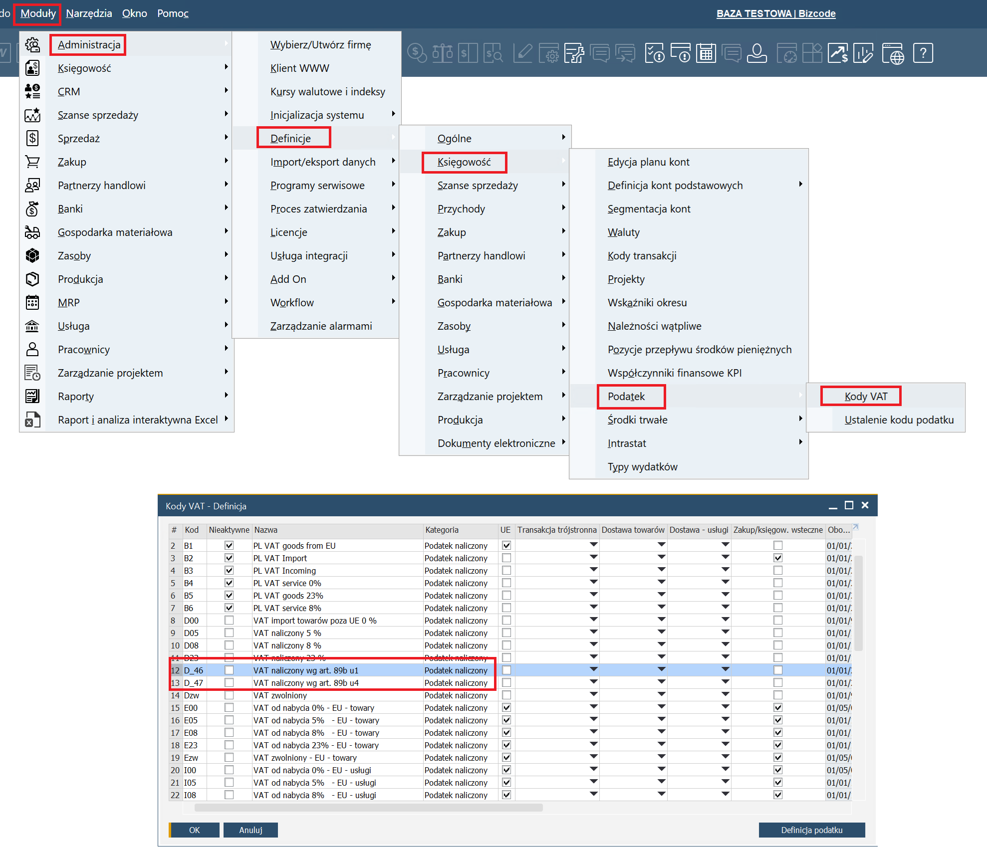Uncheck UE checkbox for code B1

click(x=506, y=545)
